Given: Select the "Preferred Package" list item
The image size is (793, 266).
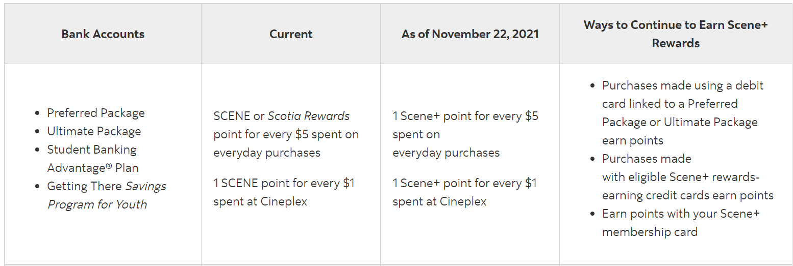Looking at the screenshot, I should [x=96, y=113].
